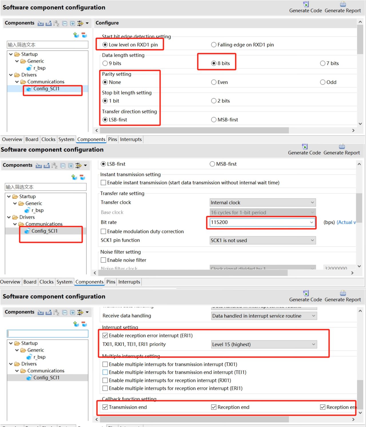Image resolution: width=366 pixels, height=427 pixels.
Task: Enable modulation duty correction checkbox
Action: [x=142, y=231]
